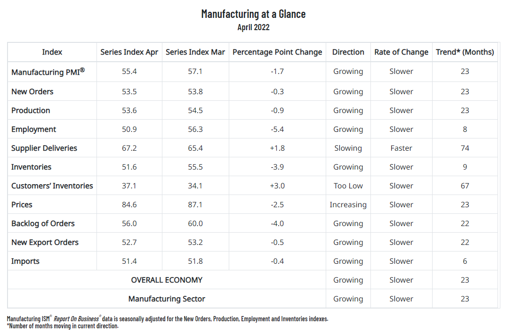The width and height of the screenshot is (506, 333).
Task: Select the Percentage Point Change header
Action: pos(277,52)
